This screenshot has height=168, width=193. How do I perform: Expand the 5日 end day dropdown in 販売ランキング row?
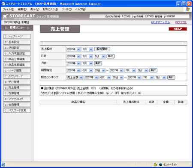pyautogui.click(x=160, y=77)
